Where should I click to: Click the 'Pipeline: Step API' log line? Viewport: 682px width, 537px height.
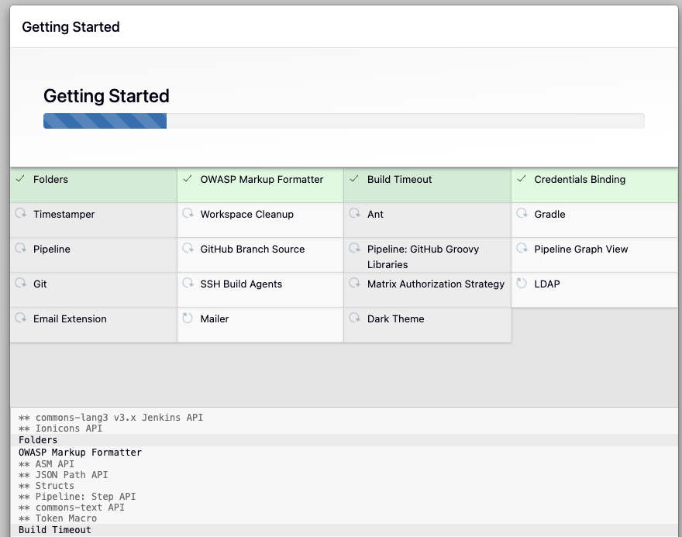(77, 497)
